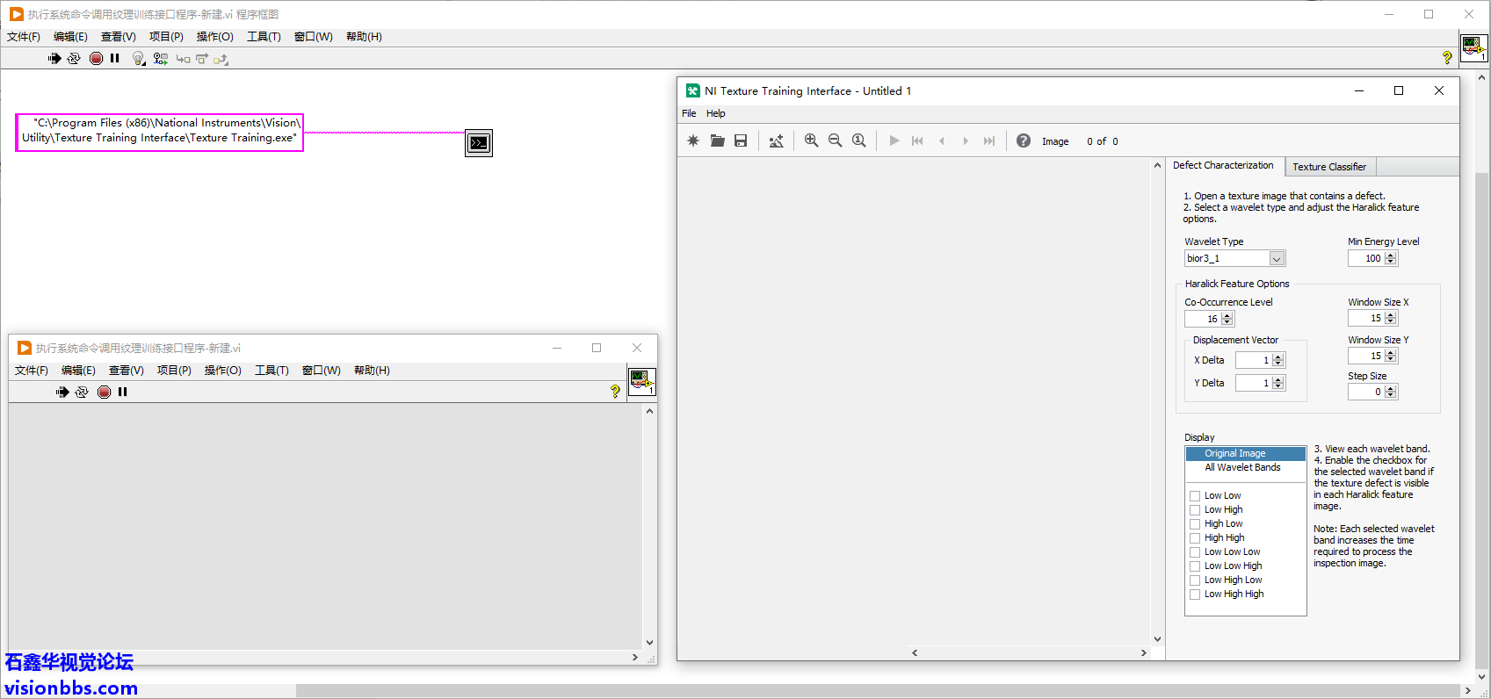Viewport: 1491px width, 699px height.
Task: Toggle Retain Wire Values icon
Action: [x=160, y=59]
